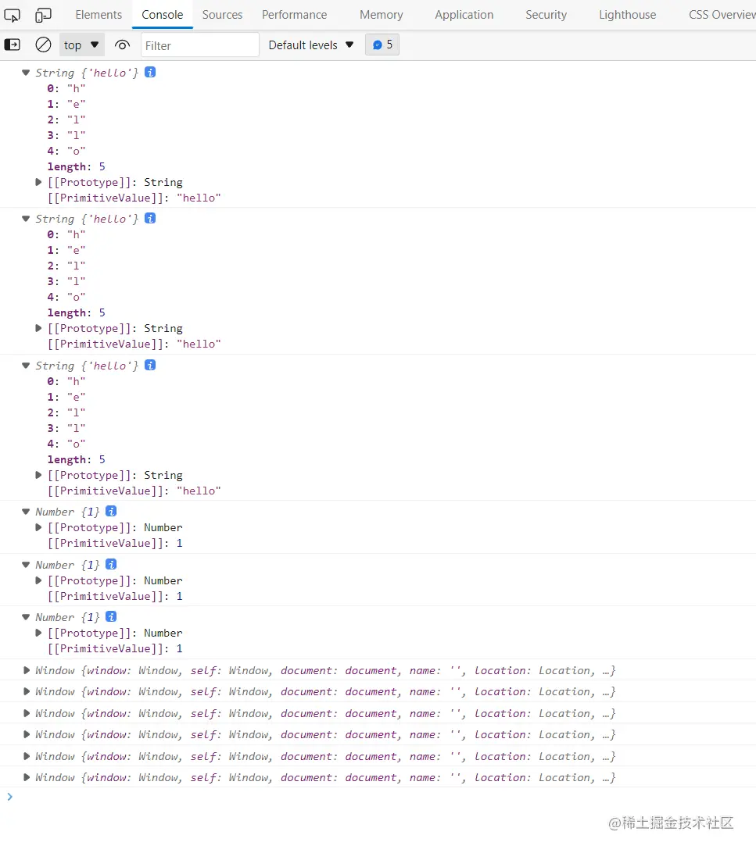Image resolution: width=756 pixels, height=853 pixels.
Task: Expand the last Window object entry
Action: coord(26,777)
